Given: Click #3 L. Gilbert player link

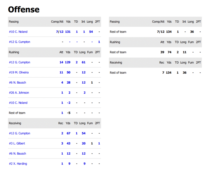Looking at the screenshot, I should (x=17, y=144).
